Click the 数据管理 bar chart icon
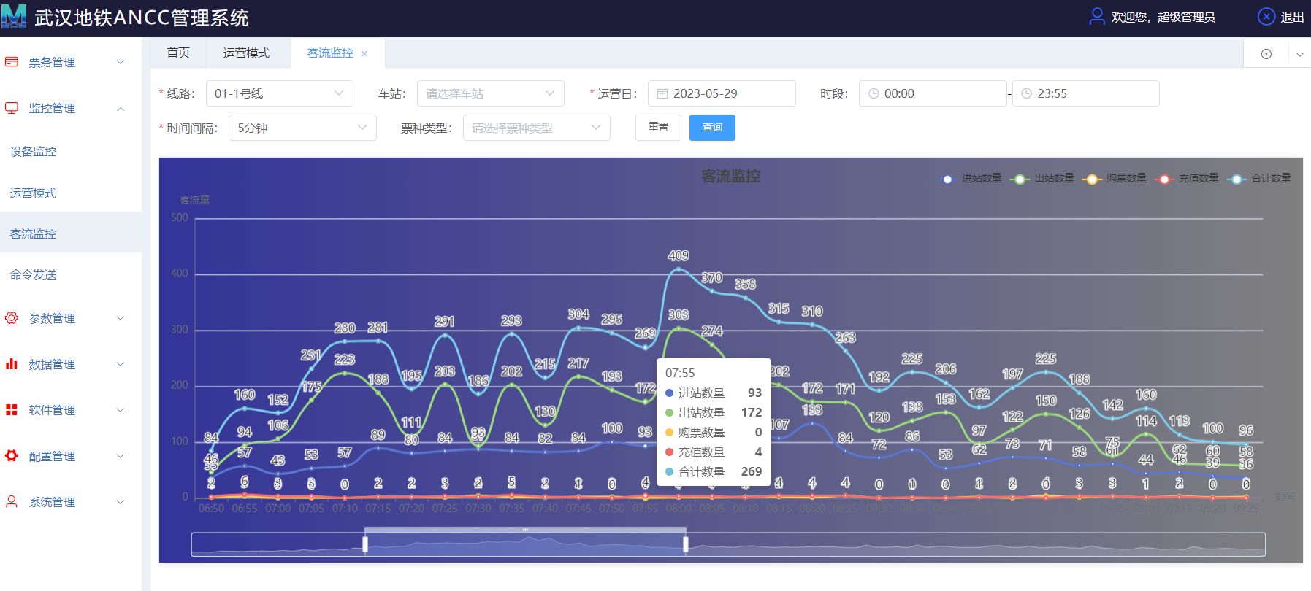This screenshot has height=591, width=1311. coord(12,364)
